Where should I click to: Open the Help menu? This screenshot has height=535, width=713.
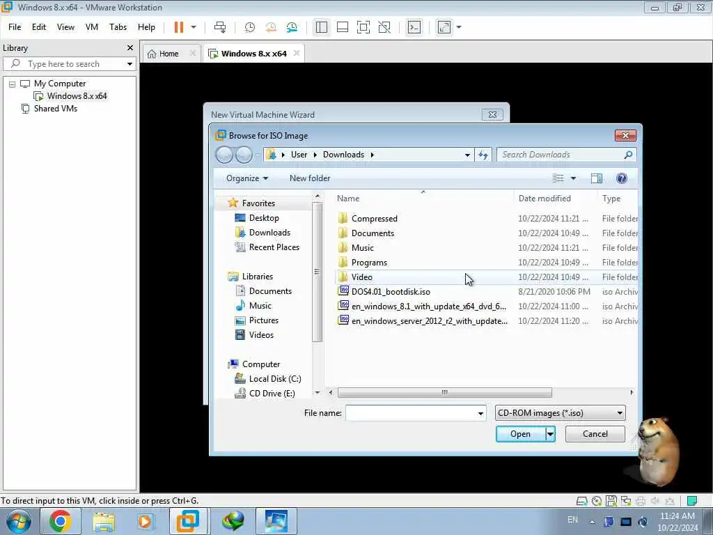pos(146,27)
